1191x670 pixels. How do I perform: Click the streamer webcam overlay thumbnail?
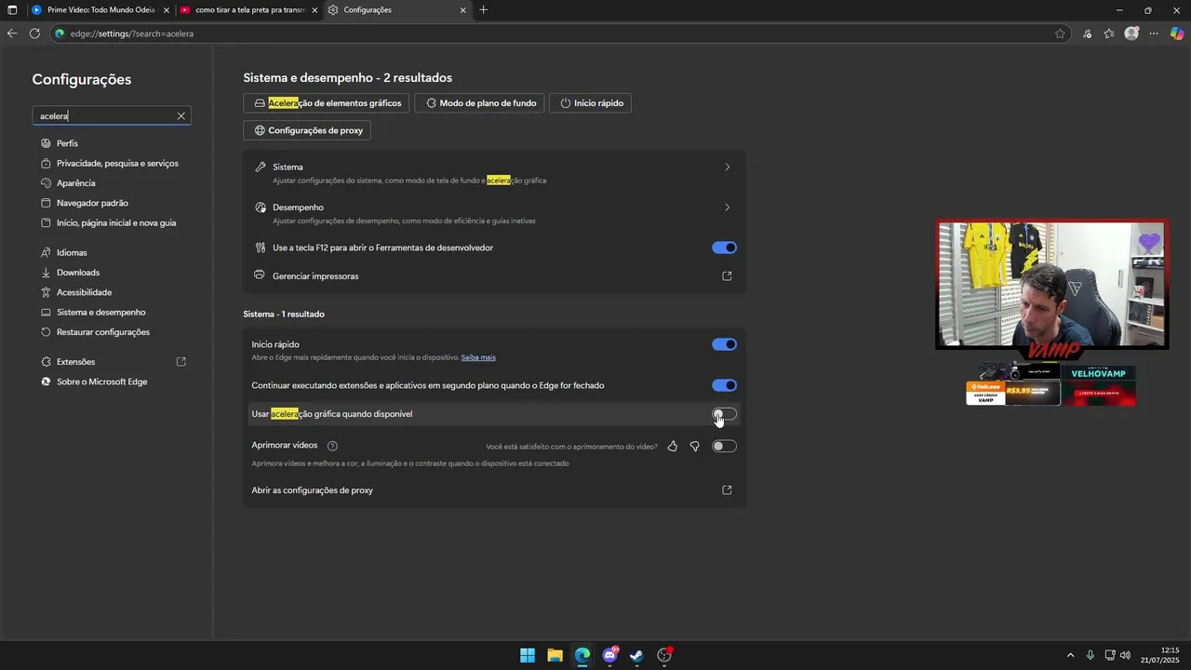[x=1051, y=285]
